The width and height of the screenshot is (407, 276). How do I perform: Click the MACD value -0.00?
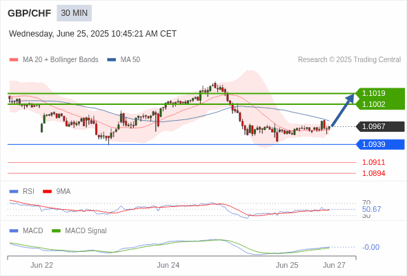370,247
